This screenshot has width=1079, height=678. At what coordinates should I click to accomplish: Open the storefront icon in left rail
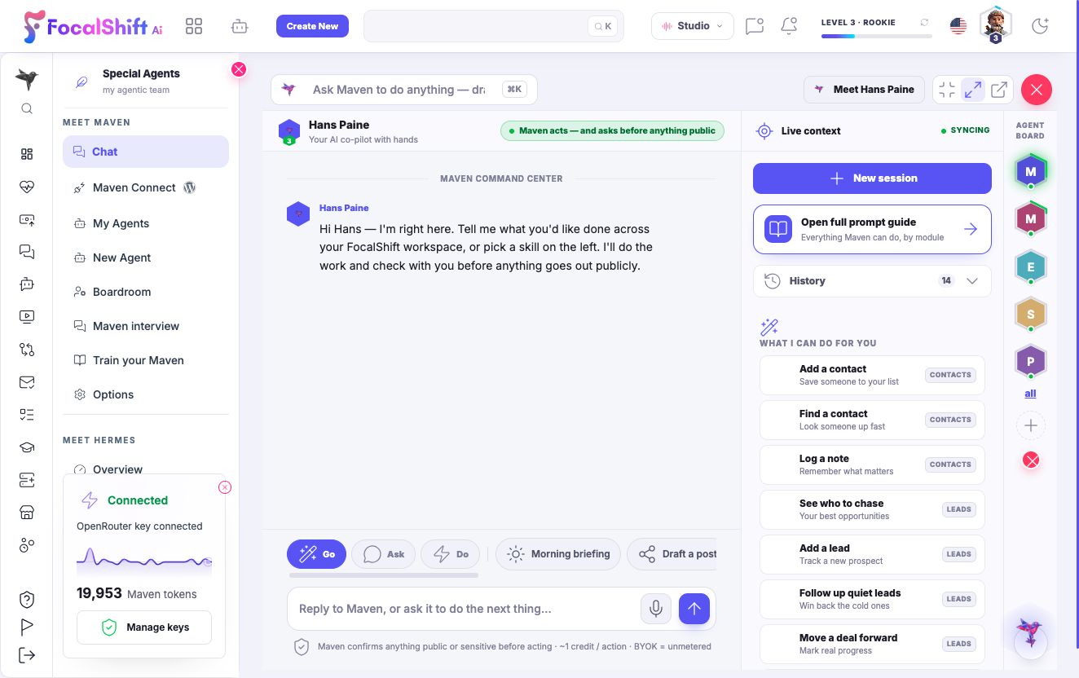pos(27,513)
